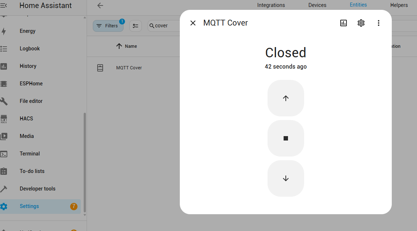The width and height of the screenshot is (417, 231).
Task: Click the sidebar vertical scrollbar
Action: coord(85,161)
